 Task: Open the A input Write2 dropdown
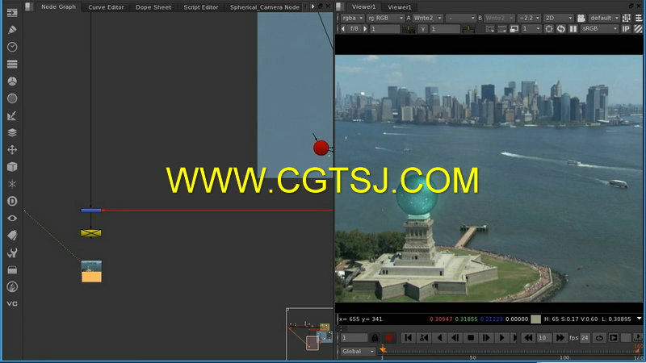pos(428,18)
